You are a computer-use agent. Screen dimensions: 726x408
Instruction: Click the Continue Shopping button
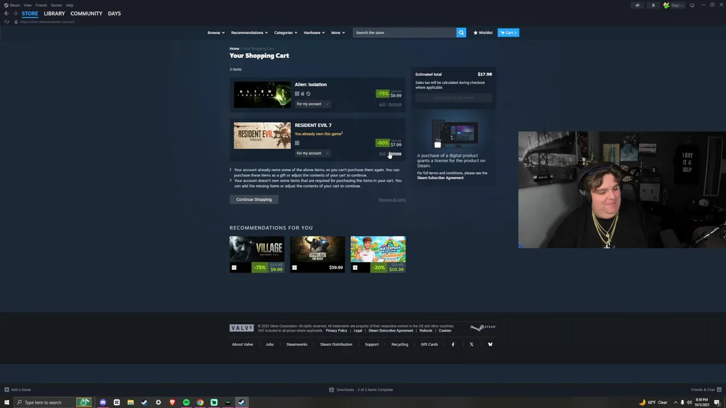click(254, 199)
